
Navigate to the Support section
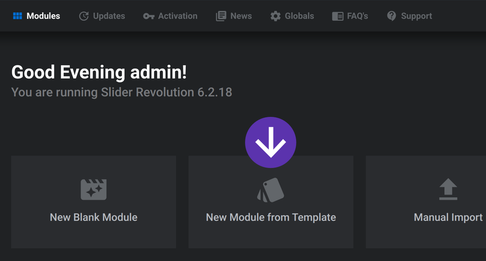(409, 16)
